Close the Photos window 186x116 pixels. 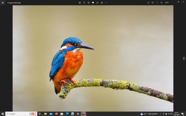[x=183, y=2]
